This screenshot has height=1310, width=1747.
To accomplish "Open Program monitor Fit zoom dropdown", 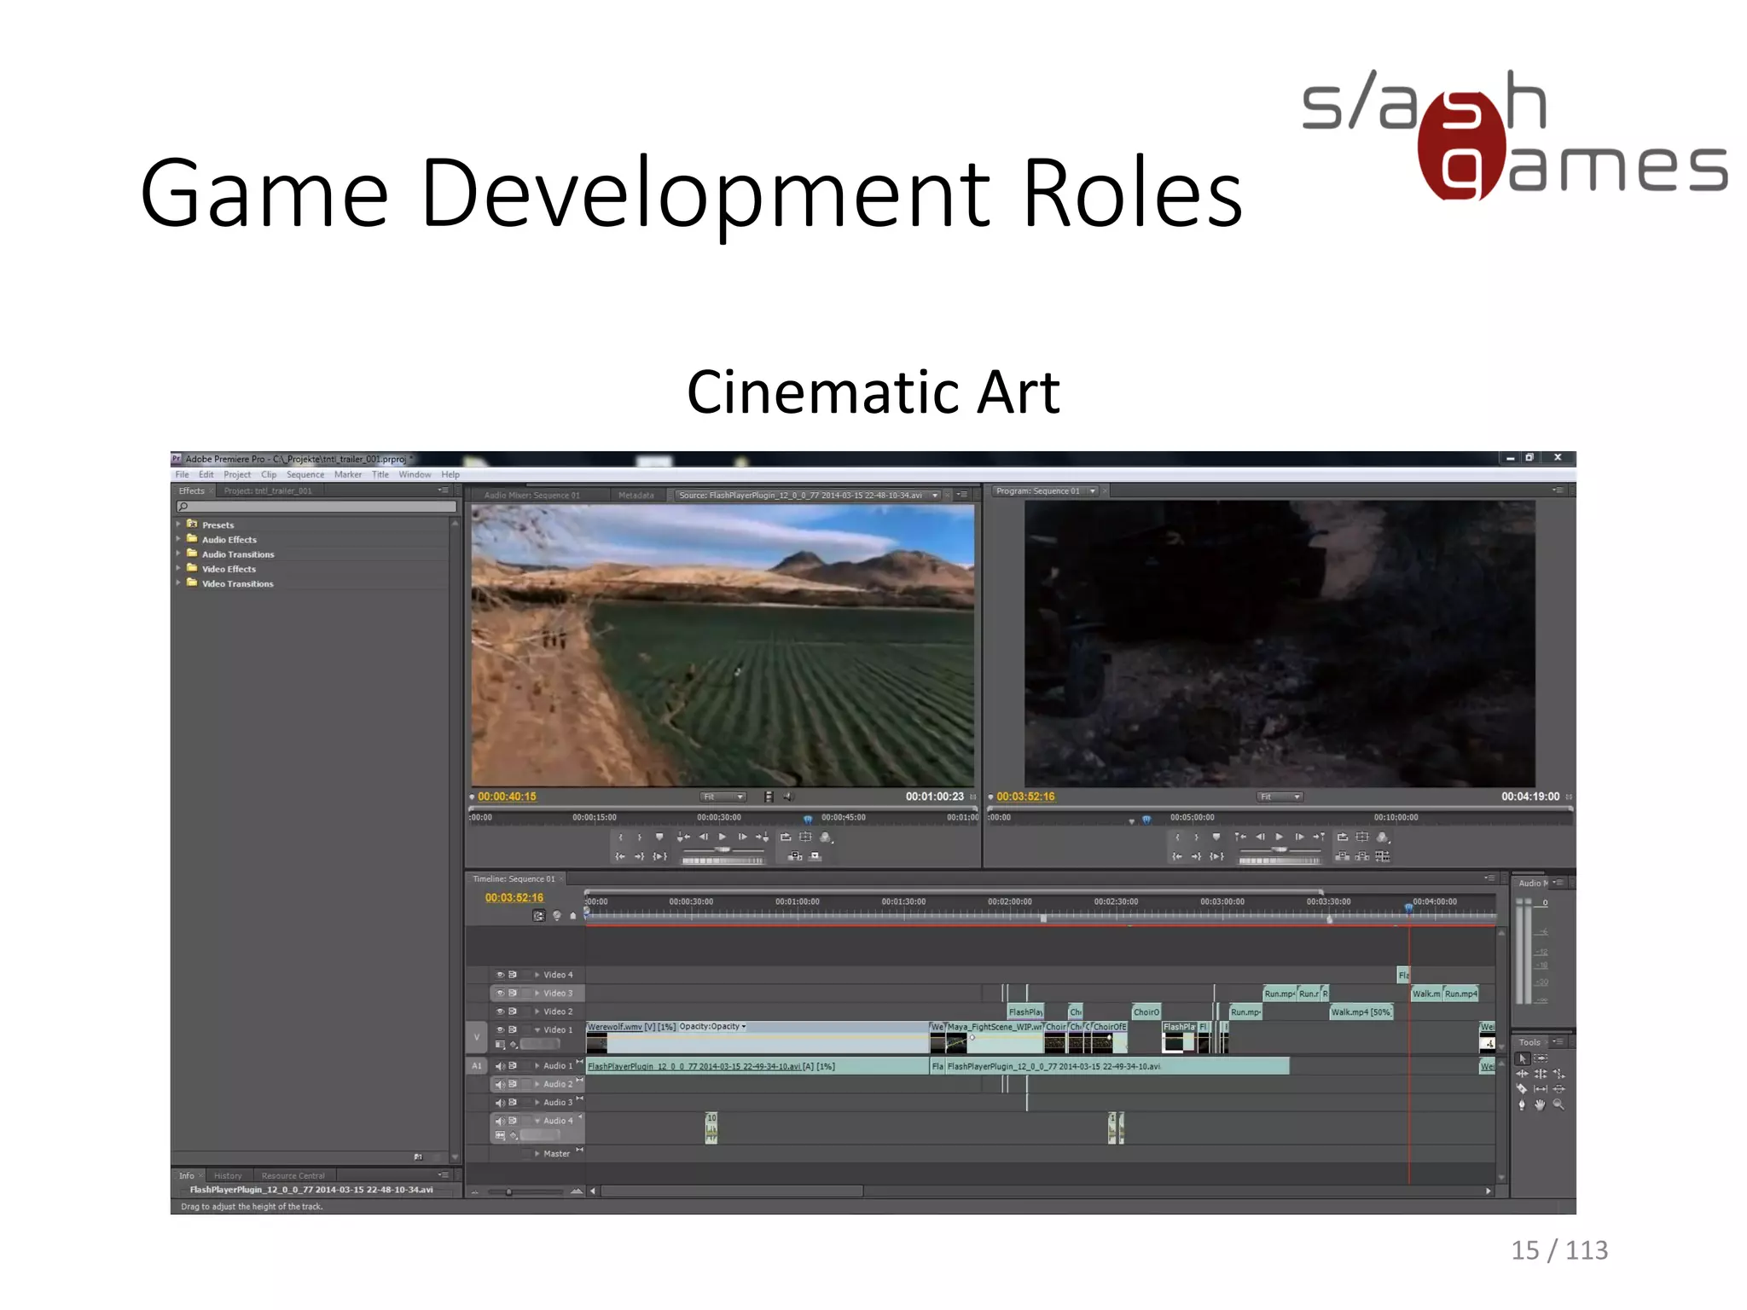I will (x=1280, y=797).
